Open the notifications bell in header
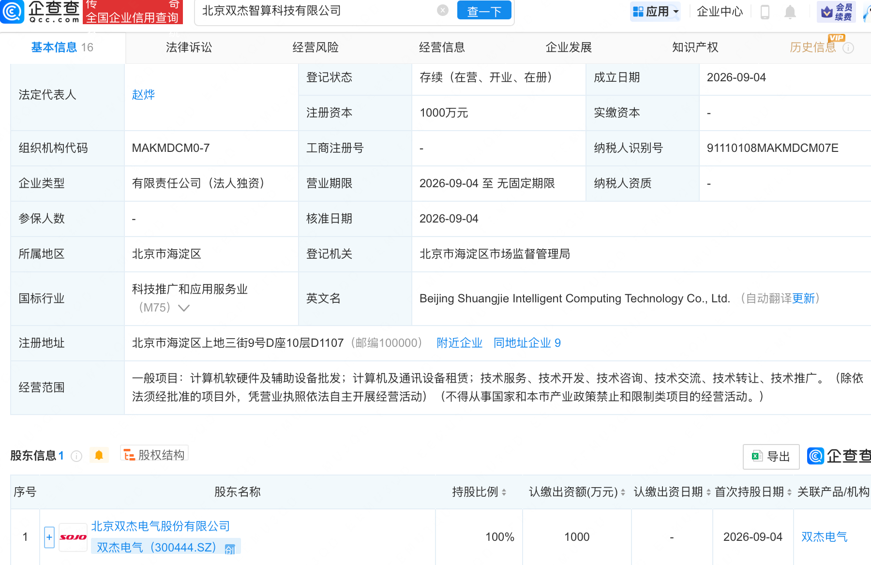Viewport: 871px width, 565px height. coord(790,12)
